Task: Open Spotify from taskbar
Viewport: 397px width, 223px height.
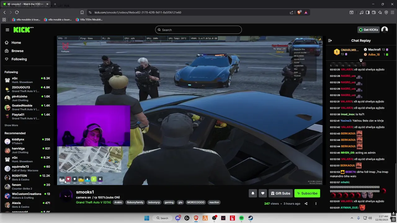Action: tap(241, 218)
